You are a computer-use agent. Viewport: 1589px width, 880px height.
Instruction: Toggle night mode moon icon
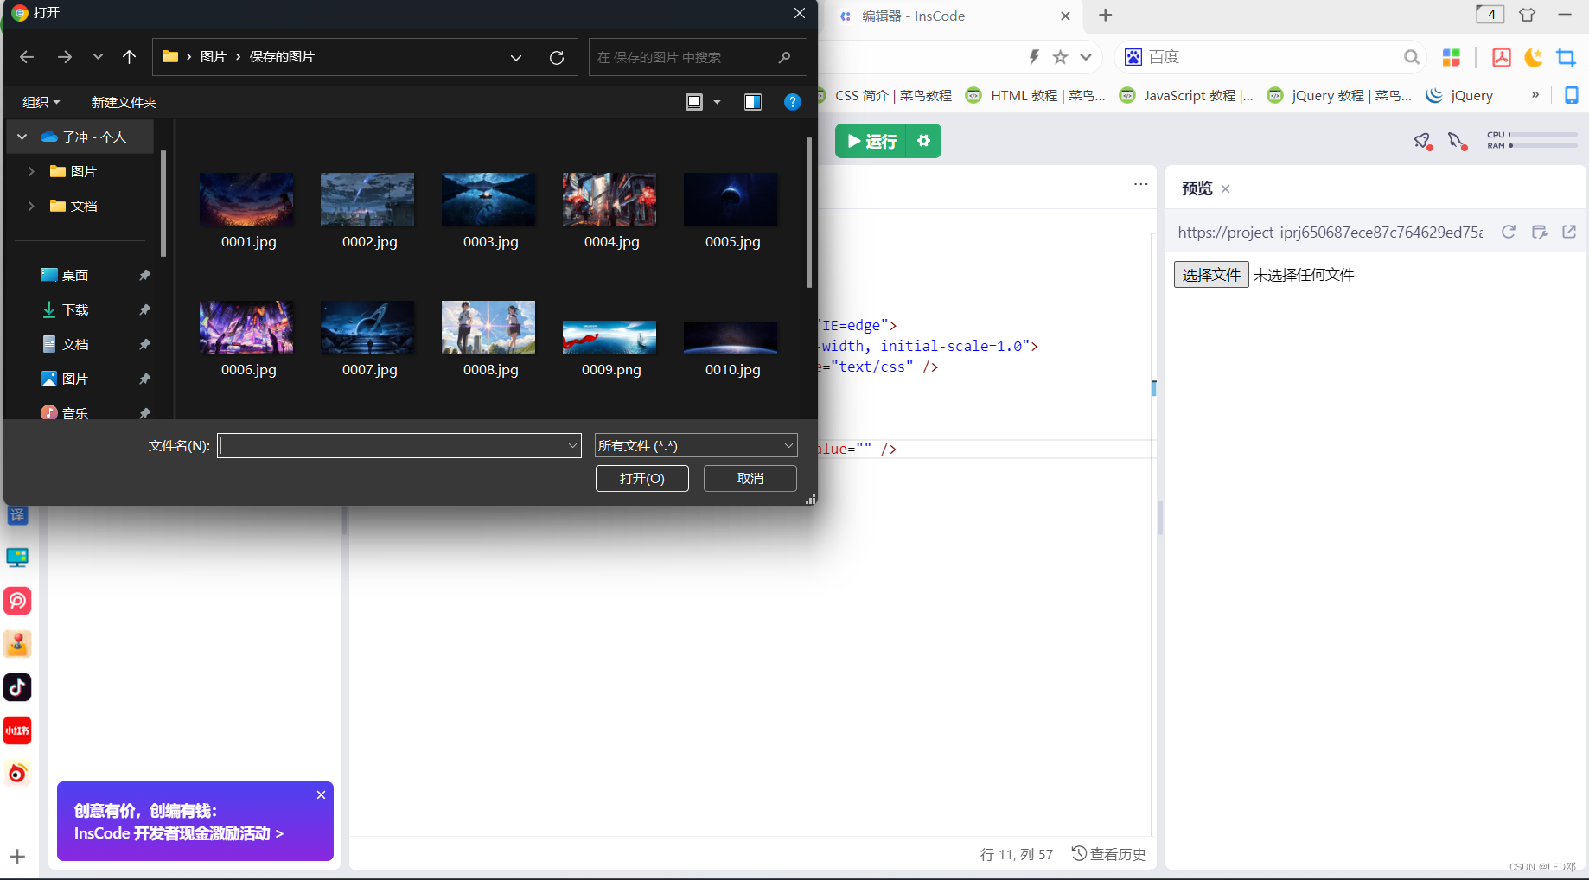(1534, 57)
